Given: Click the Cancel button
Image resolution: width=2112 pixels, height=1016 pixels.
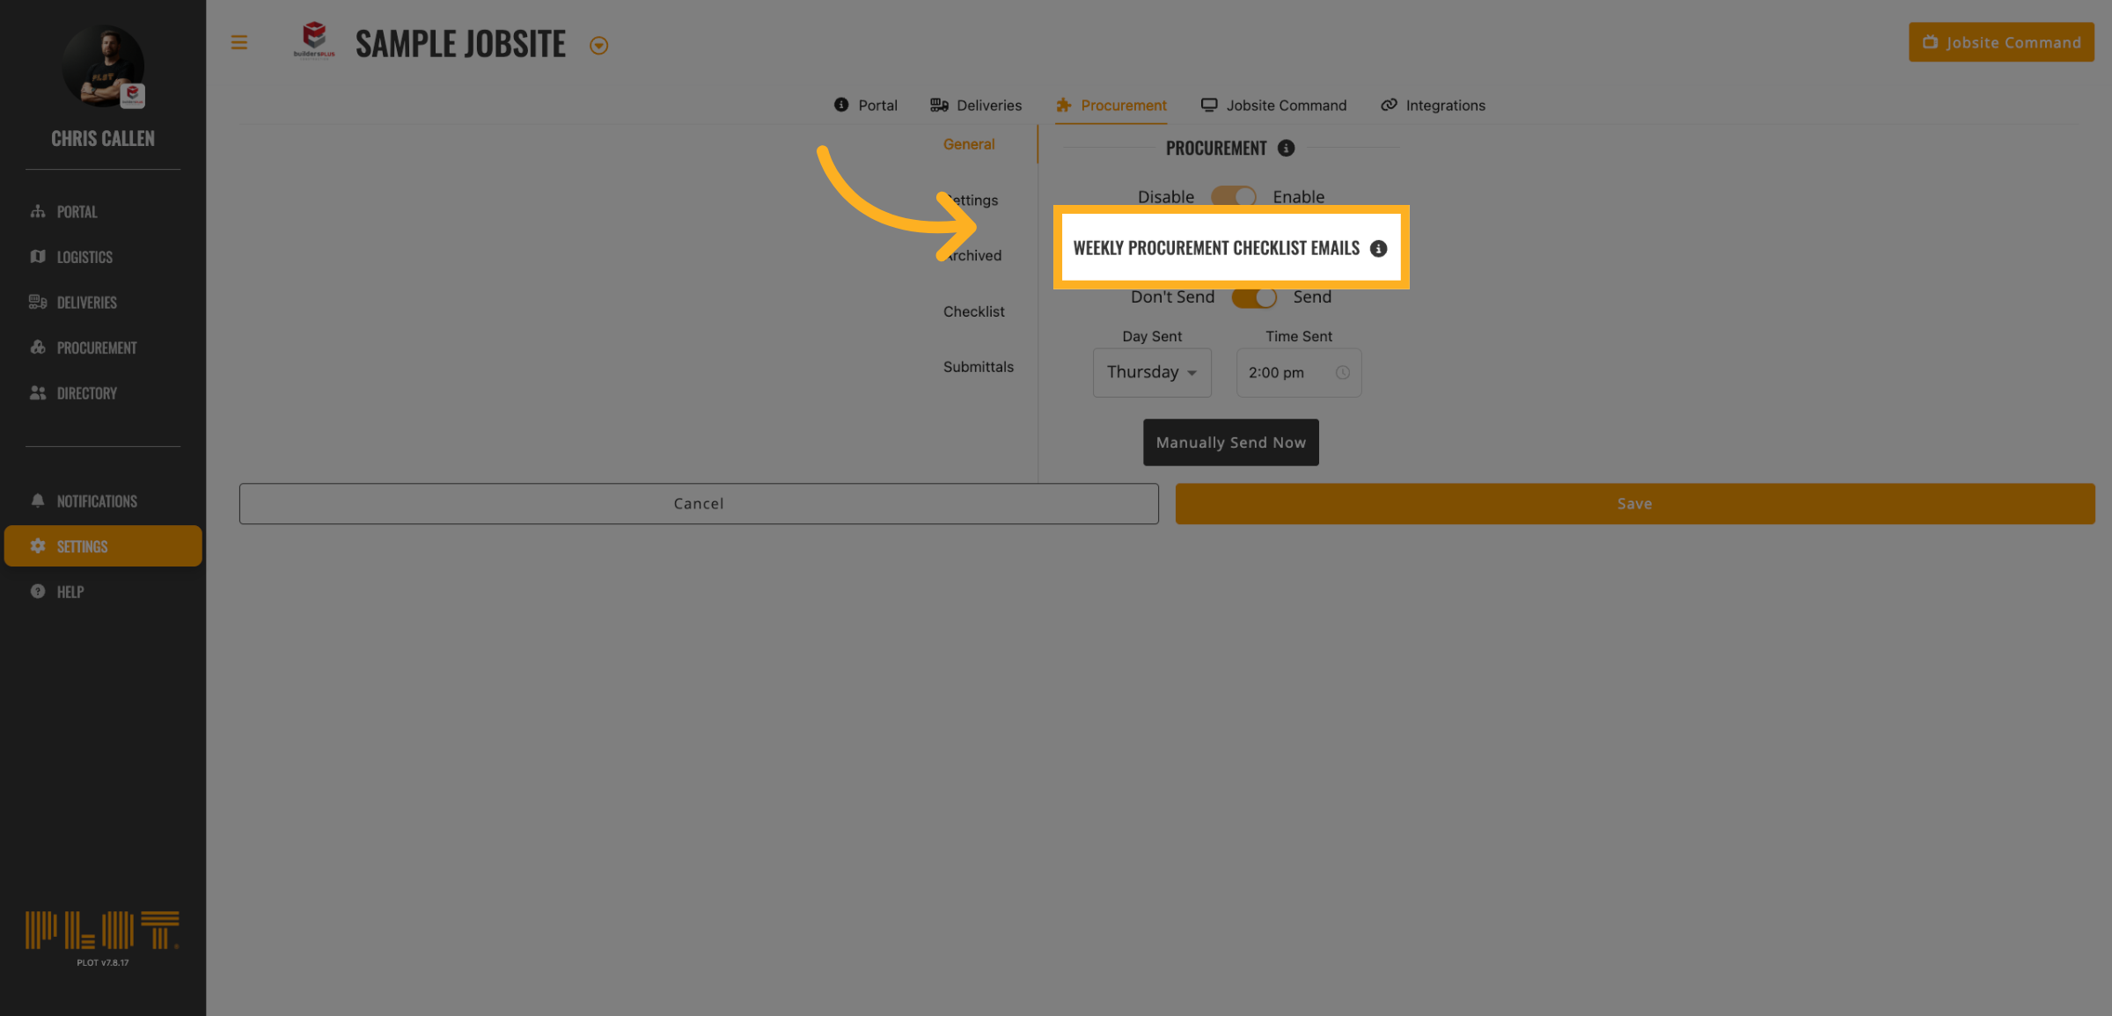Looking at the screenshot, I should pos(699,504).
